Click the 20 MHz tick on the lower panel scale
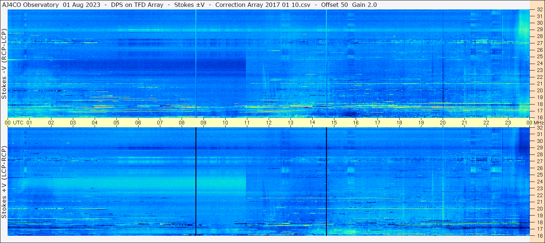545x243 pixels. (x=539, y=209)
